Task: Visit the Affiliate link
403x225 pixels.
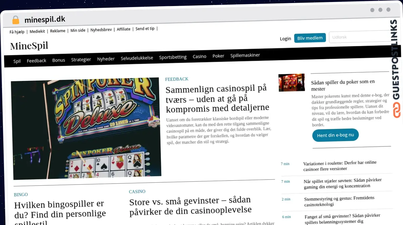Action: pos(124,29)
